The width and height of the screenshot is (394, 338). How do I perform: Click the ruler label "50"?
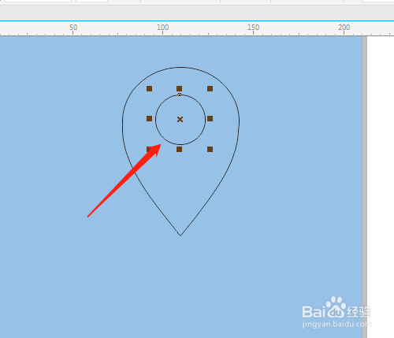pyautogui.click(x=73, y=28)
